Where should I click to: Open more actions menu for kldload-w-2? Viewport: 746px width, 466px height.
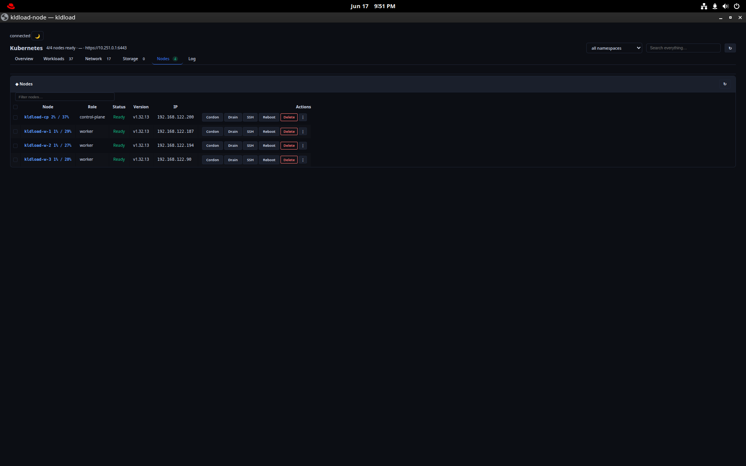coord(303,146)
